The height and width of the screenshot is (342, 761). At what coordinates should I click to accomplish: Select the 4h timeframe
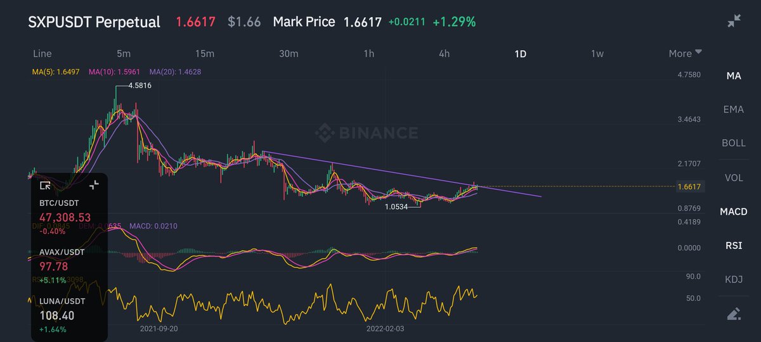tap(444, 54)
